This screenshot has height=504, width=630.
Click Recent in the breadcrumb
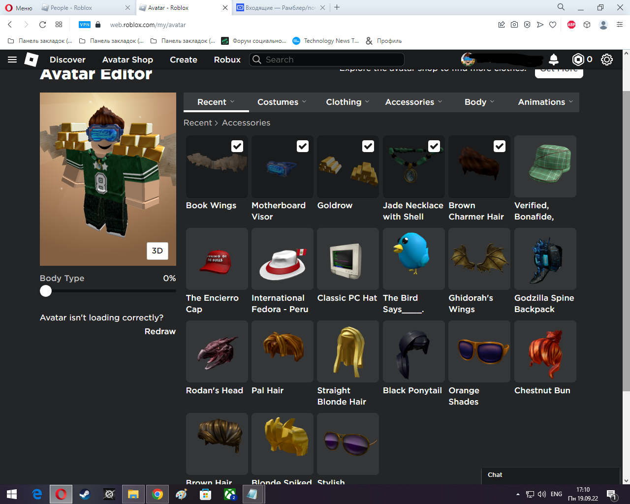pyautogui.click(x=198, y=123)
